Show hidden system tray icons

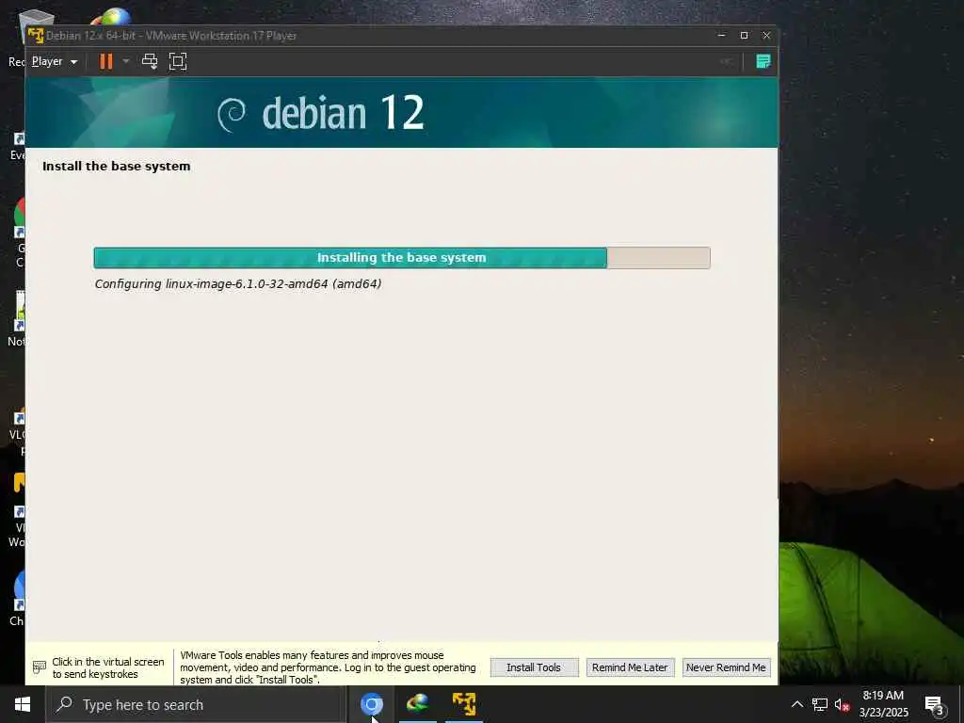(x=796, y=704)
